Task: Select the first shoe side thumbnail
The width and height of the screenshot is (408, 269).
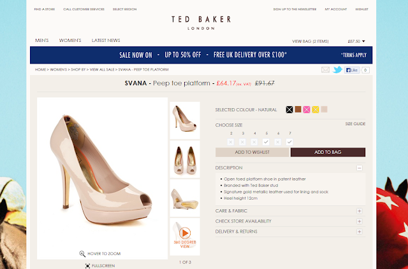Action: (x=185, y=120)
